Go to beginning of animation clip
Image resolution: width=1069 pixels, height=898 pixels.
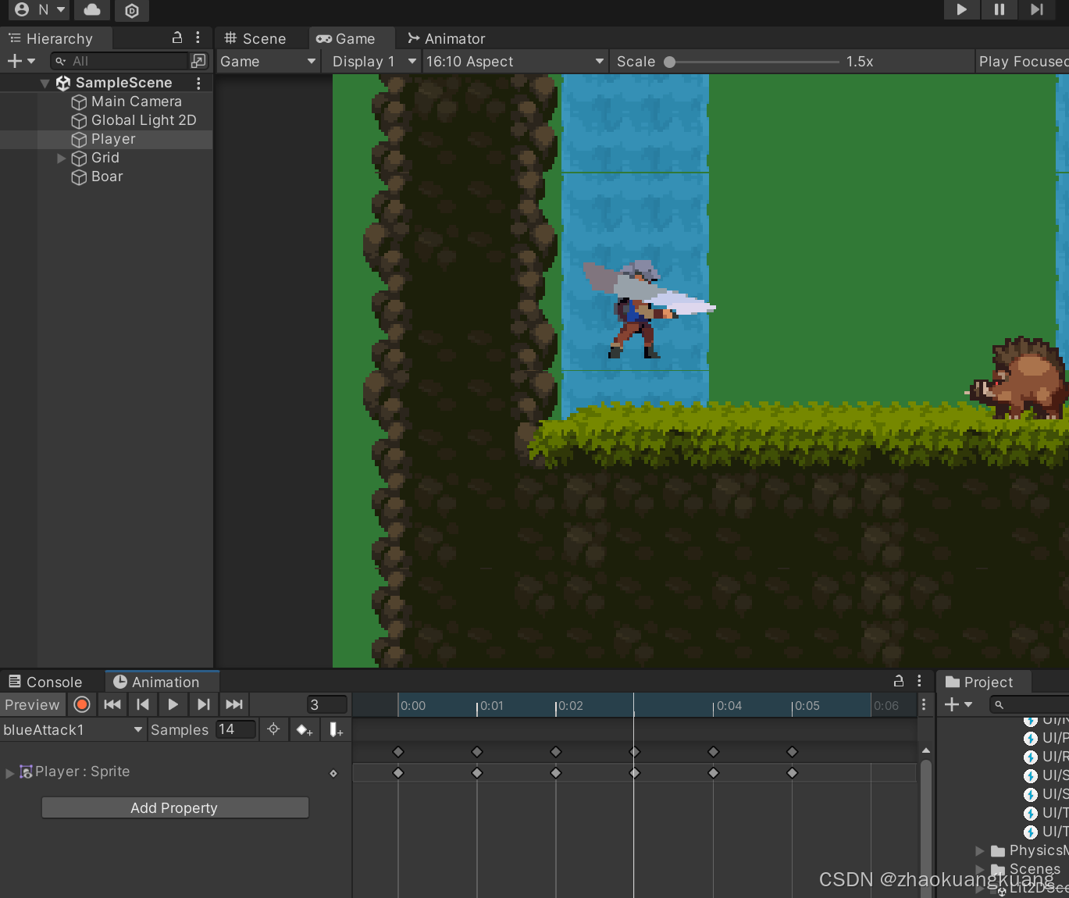112,704
